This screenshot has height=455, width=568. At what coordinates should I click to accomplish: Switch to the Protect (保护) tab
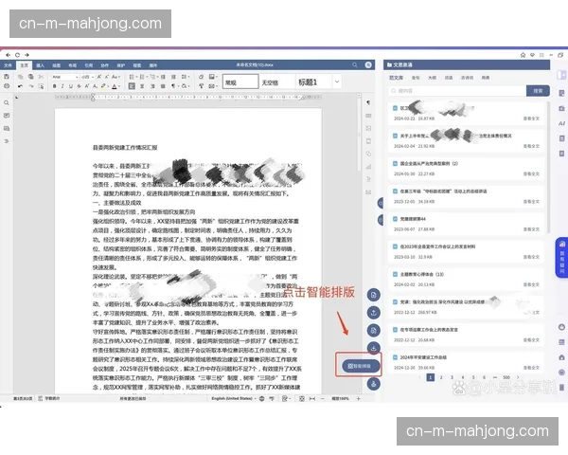click(120, 65)
